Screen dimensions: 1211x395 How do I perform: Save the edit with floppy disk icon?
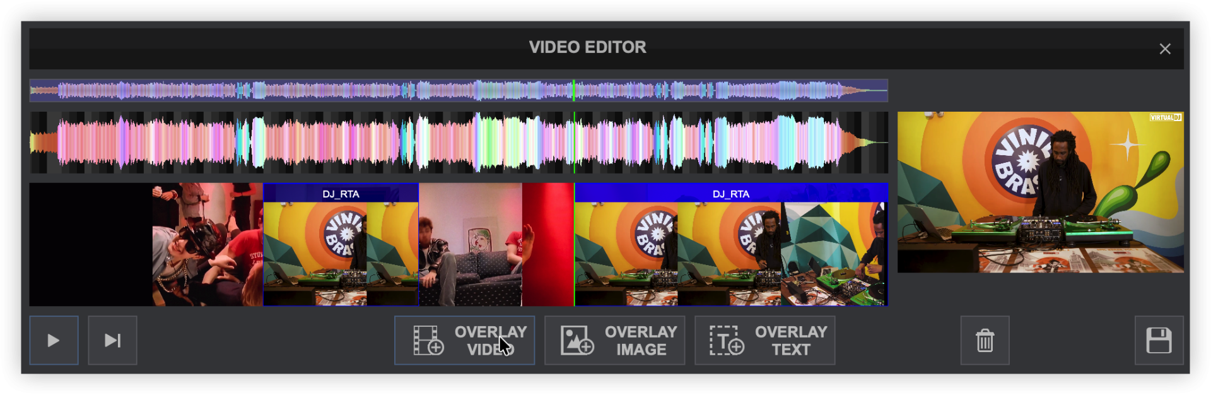tap(1159, 341)
